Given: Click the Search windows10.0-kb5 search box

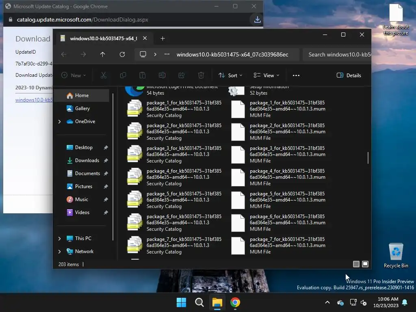Looking at the screenshot, I should [337, 54].
